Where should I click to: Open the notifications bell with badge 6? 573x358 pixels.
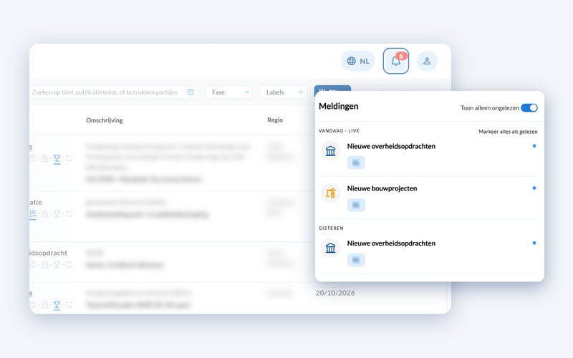coord(396,61)
